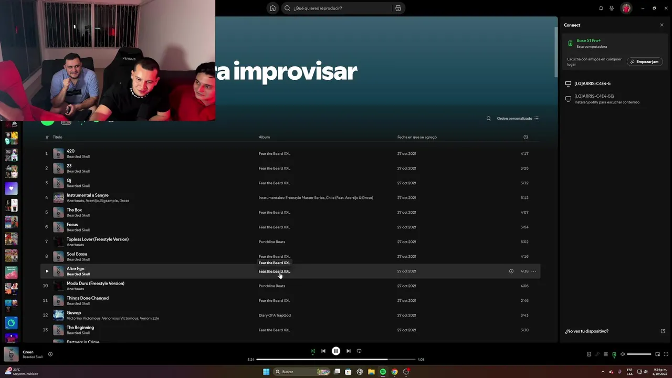Select device [LG]ARRIS-C4E4-5G
The height and width of the screenshot is (378, 672).
click(594, 96)
